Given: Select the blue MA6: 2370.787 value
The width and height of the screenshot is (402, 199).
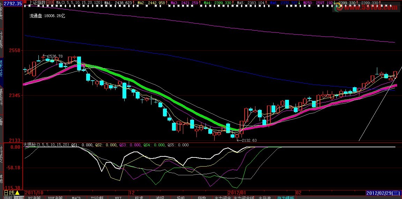Looking at the screenshot, I should (283, 3).
